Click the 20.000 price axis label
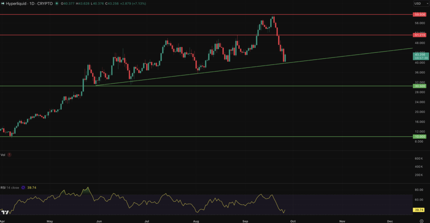430x223 pixels. click(420, 112)
